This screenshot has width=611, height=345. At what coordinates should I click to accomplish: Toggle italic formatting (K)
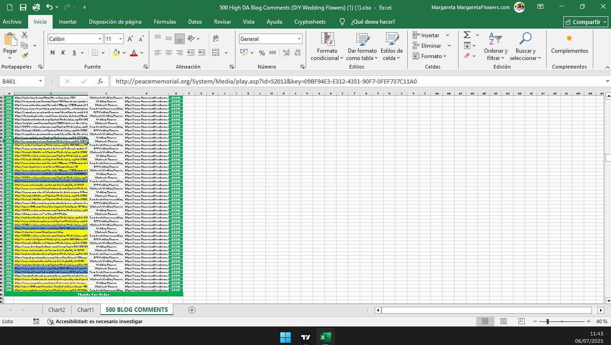(x=63, y=53)
